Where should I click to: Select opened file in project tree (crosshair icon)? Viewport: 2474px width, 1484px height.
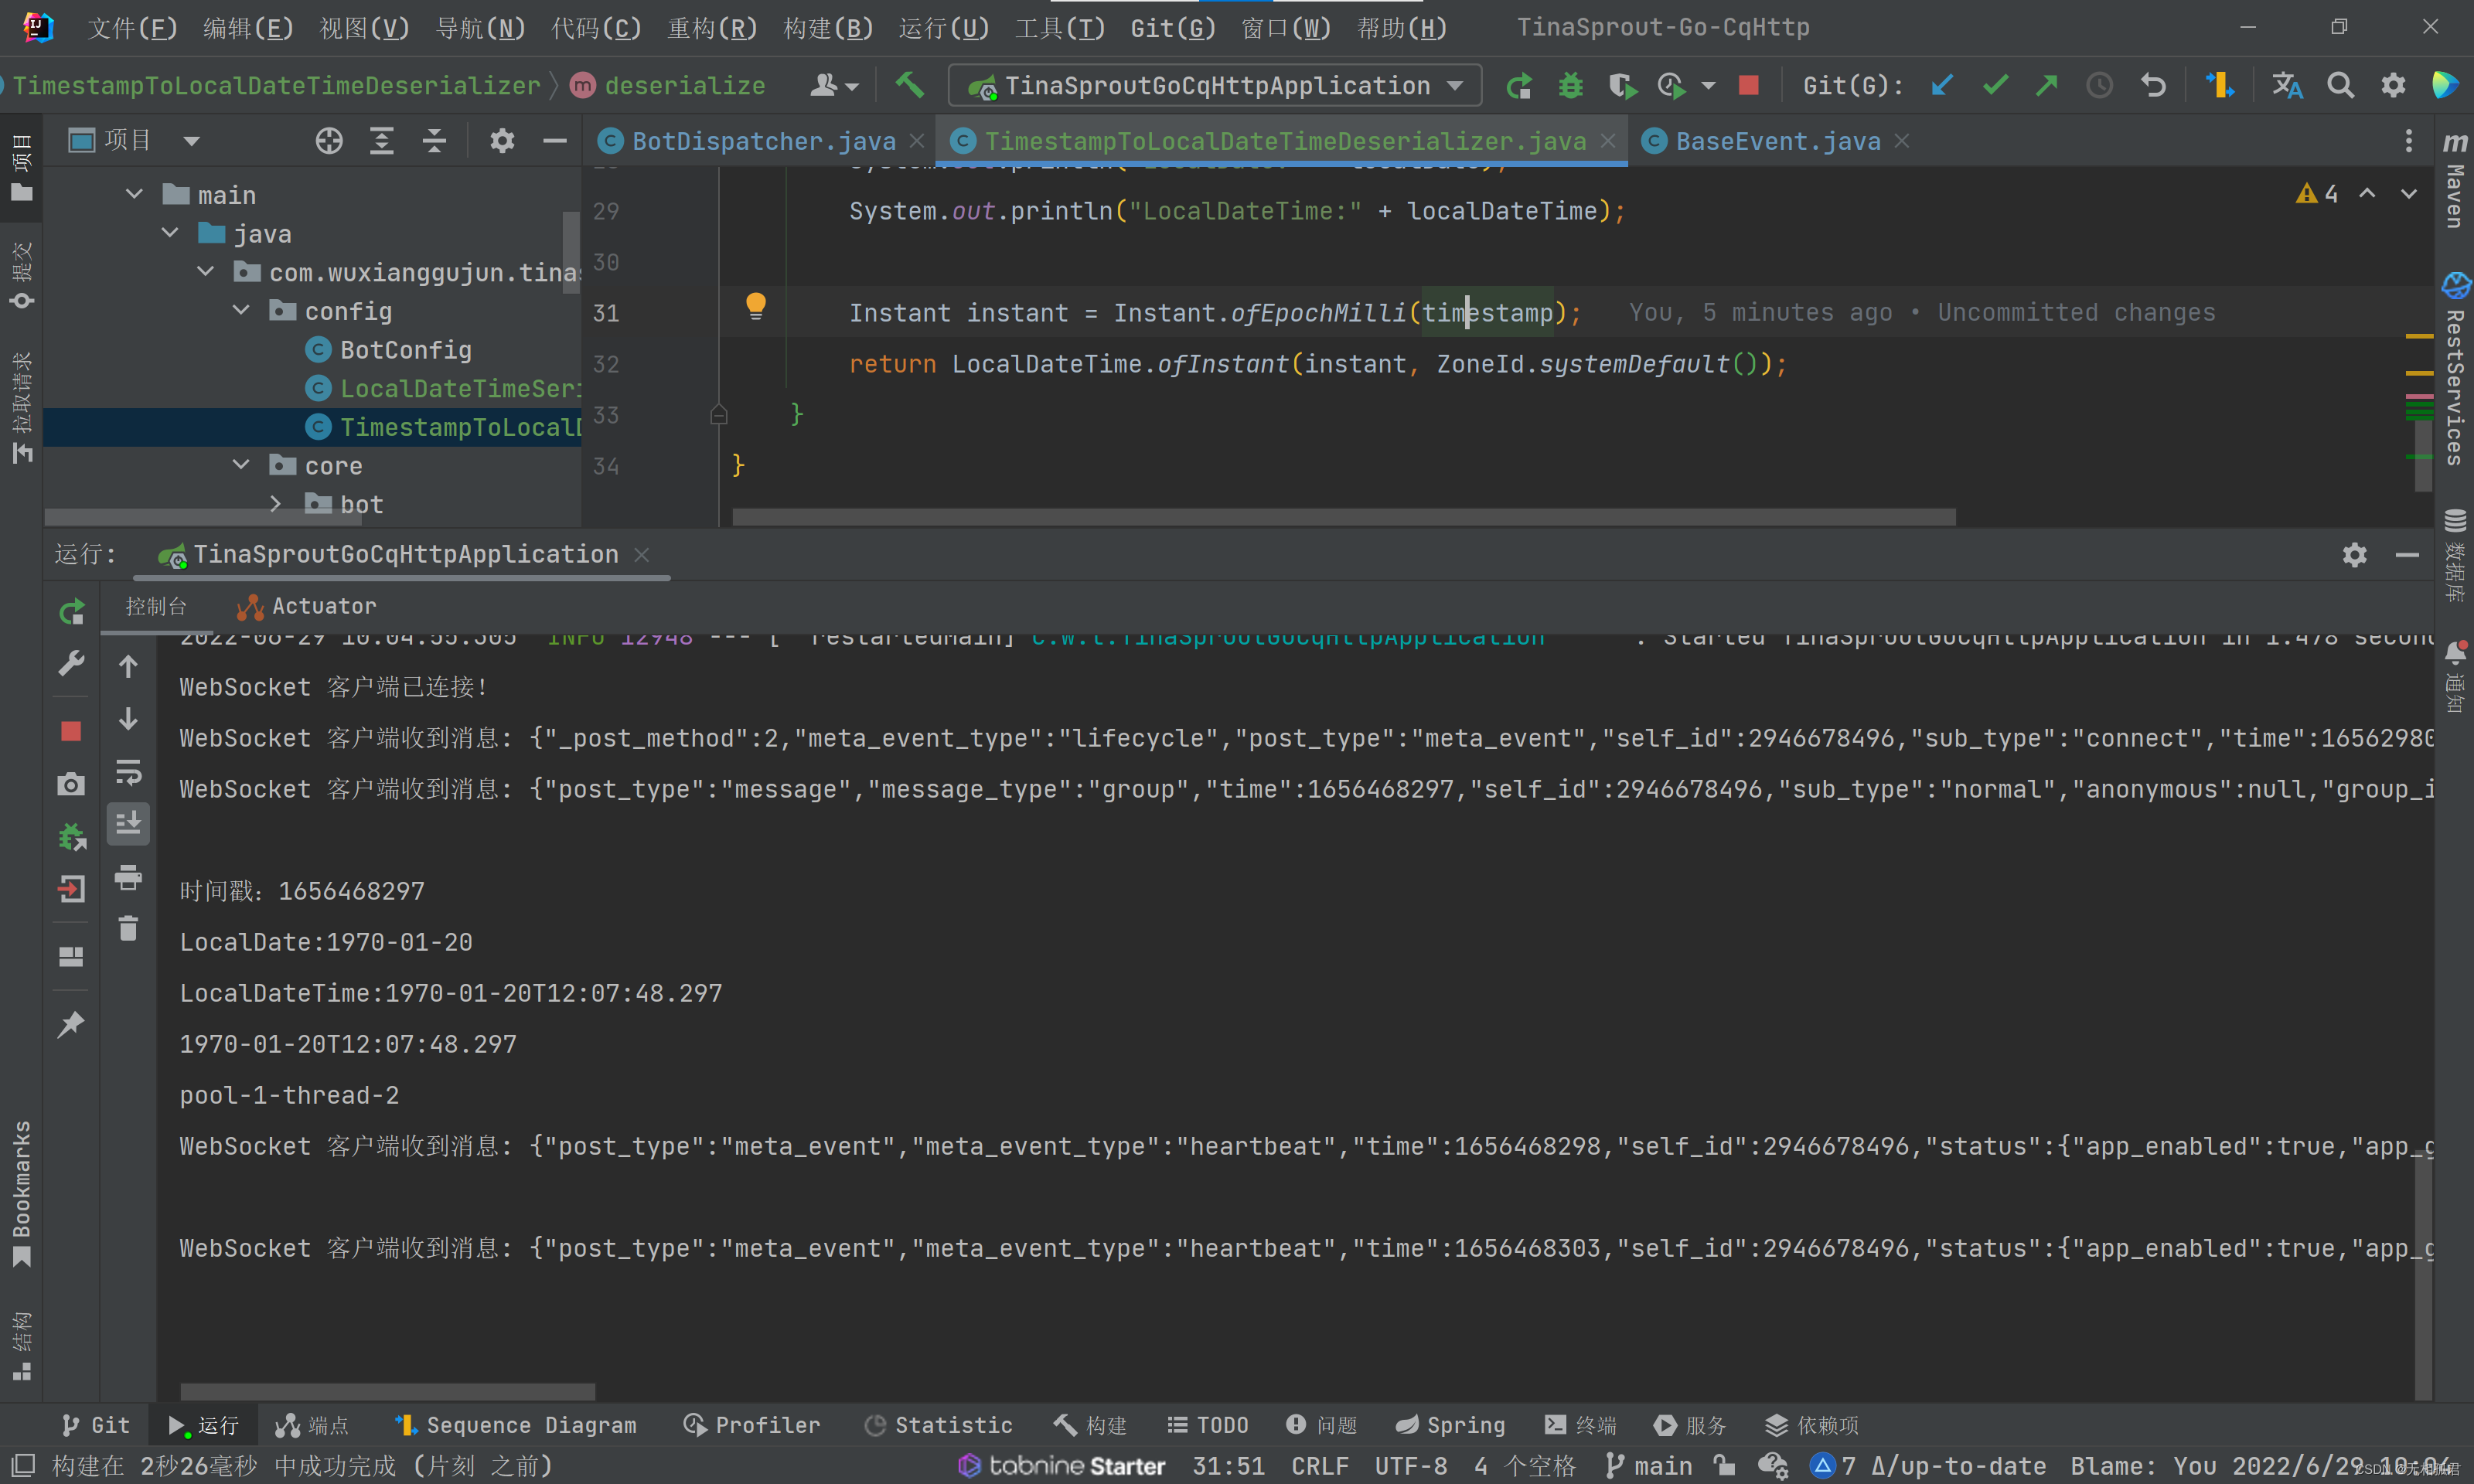pyautogui.click(x=329, y=141)
